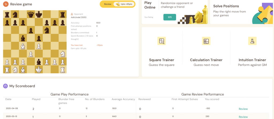
Task: Select the black bishop on c5
Action: point(23,38)
